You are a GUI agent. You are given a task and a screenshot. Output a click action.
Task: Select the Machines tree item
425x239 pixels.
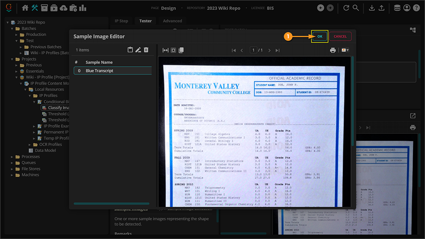[x=30, y=175]
